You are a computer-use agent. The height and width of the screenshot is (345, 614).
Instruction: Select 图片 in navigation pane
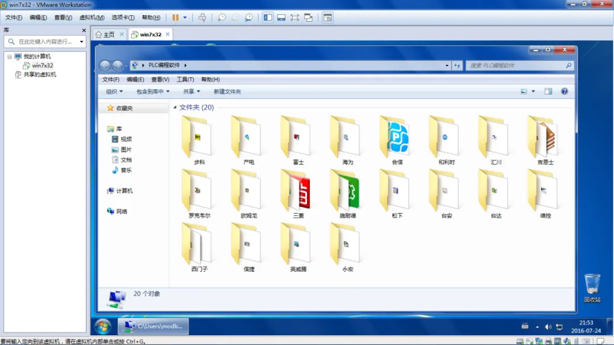tap(122, 149)
